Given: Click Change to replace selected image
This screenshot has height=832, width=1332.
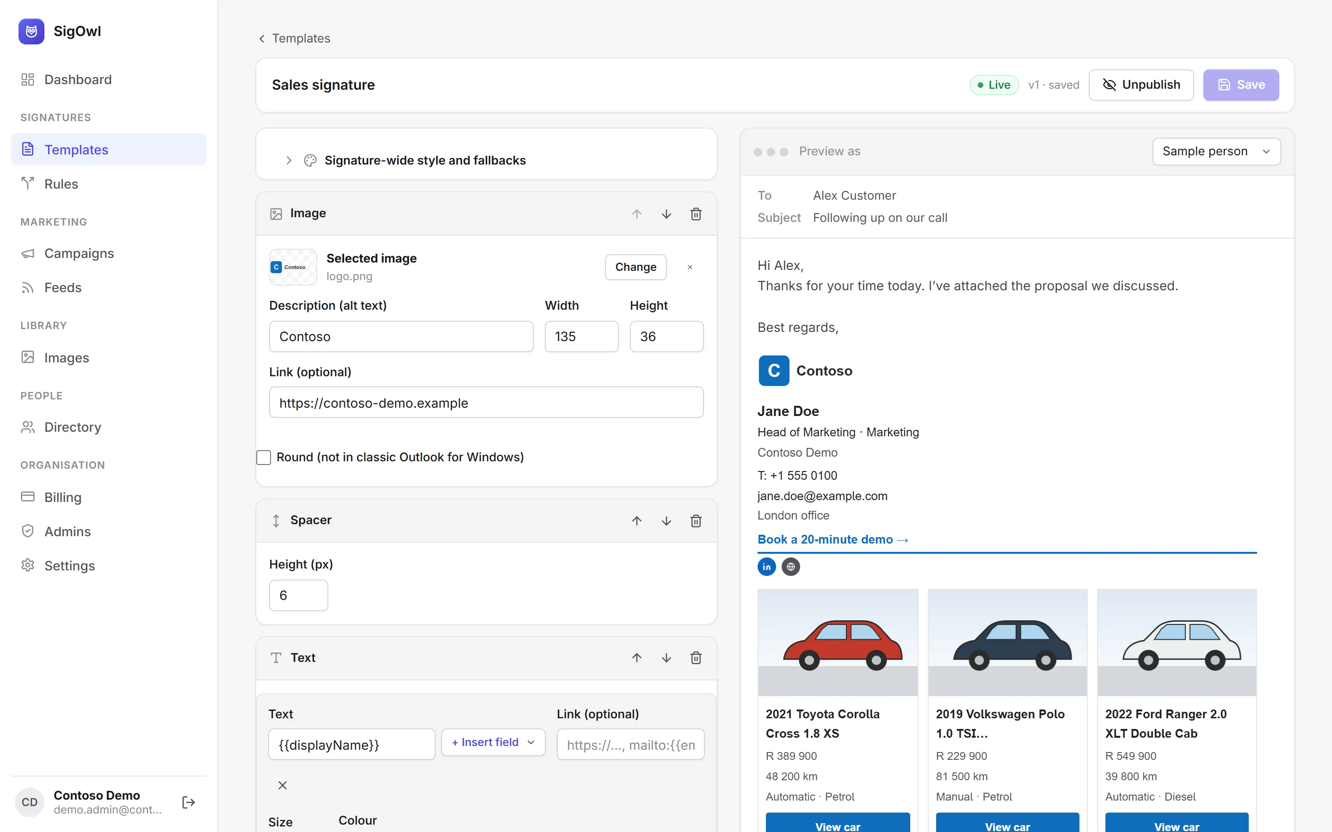Looking at the screenshot, I should [x=636, y=267].
